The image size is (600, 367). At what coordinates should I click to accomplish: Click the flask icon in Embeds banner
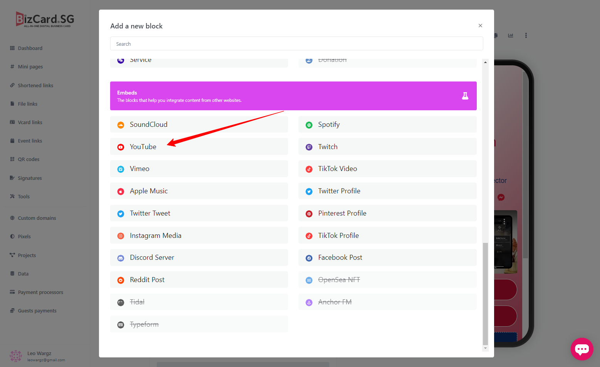[x=465, y=96]
